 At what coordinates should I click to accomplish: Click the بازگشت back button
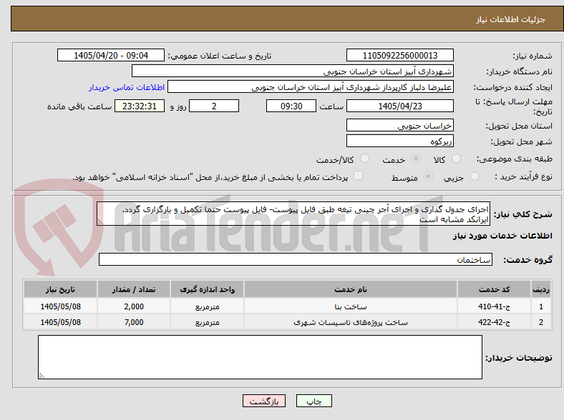point(264,401)
